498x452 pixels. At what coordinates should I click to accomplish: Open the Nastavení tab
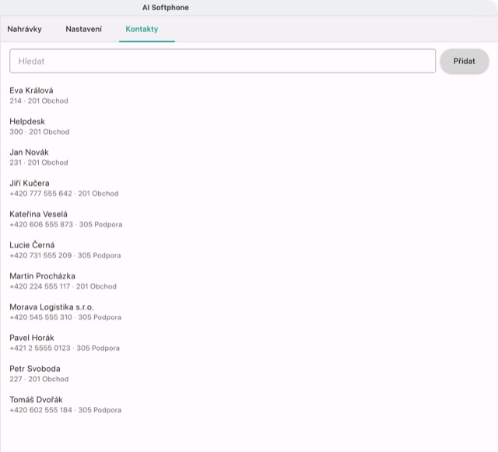point(84,30)
